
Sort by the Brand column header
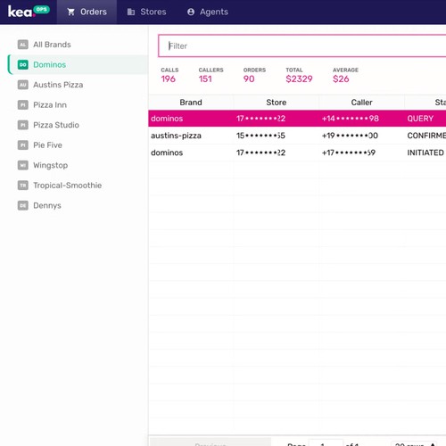191,103
